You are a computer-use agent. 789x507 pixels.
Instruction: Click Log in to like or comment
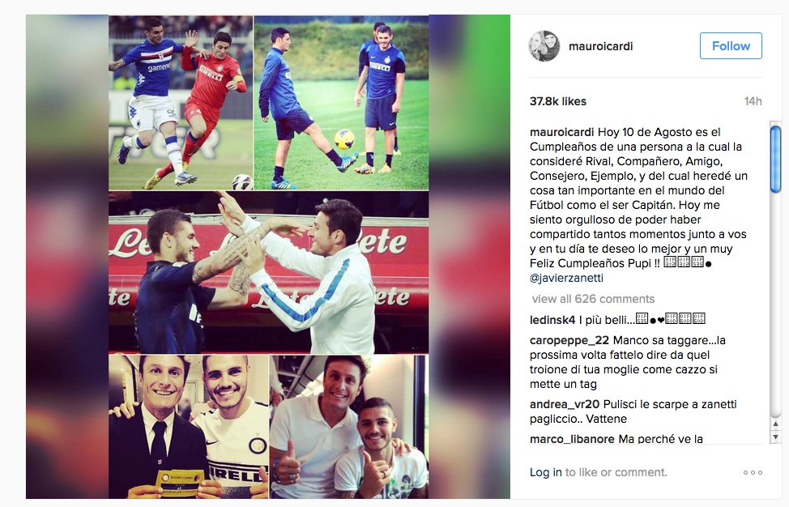click(x=545, y=472)
